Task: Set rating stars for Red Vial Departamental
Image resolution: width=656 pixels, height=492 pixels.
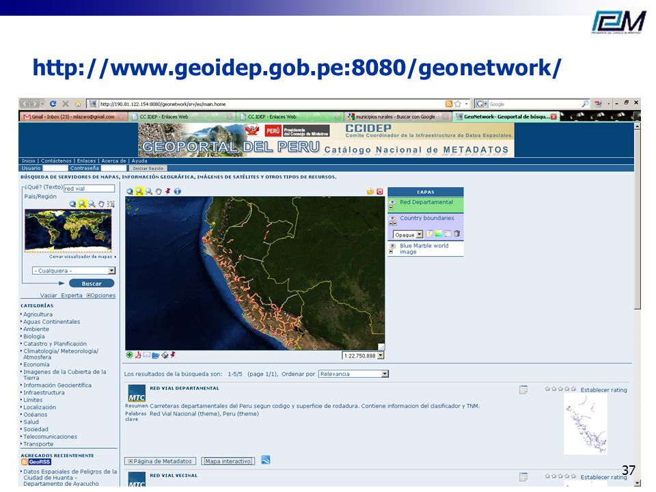Action: pyautogui.click(x=560, y=389)
